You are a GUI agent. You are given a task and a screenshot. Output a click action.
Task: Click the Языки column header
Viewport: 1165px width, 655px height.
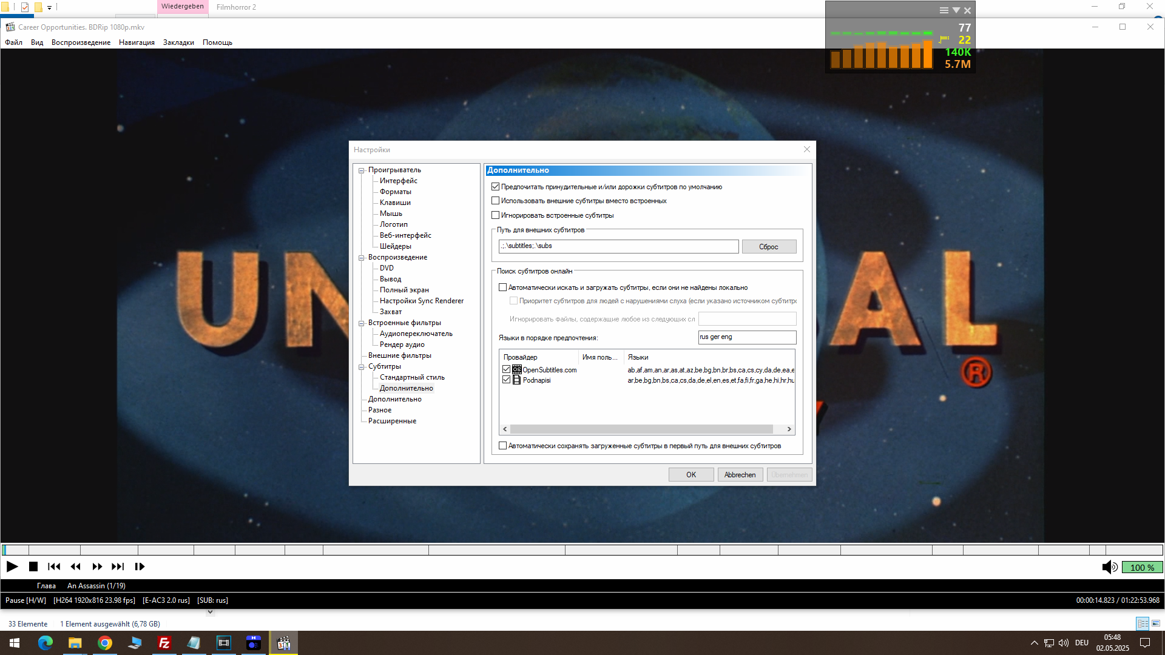click(709, 357)
